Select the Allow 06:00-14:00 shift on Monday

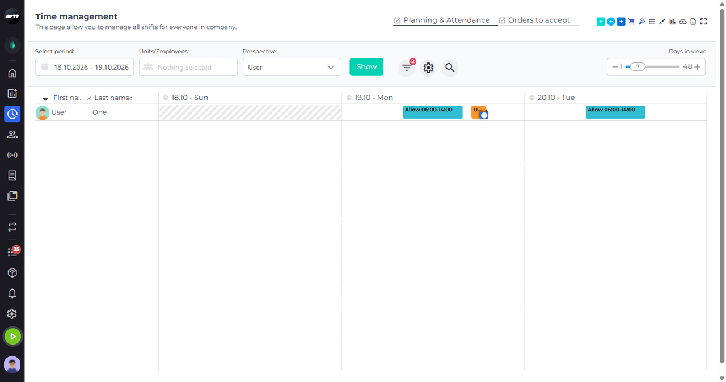[433, 112]
